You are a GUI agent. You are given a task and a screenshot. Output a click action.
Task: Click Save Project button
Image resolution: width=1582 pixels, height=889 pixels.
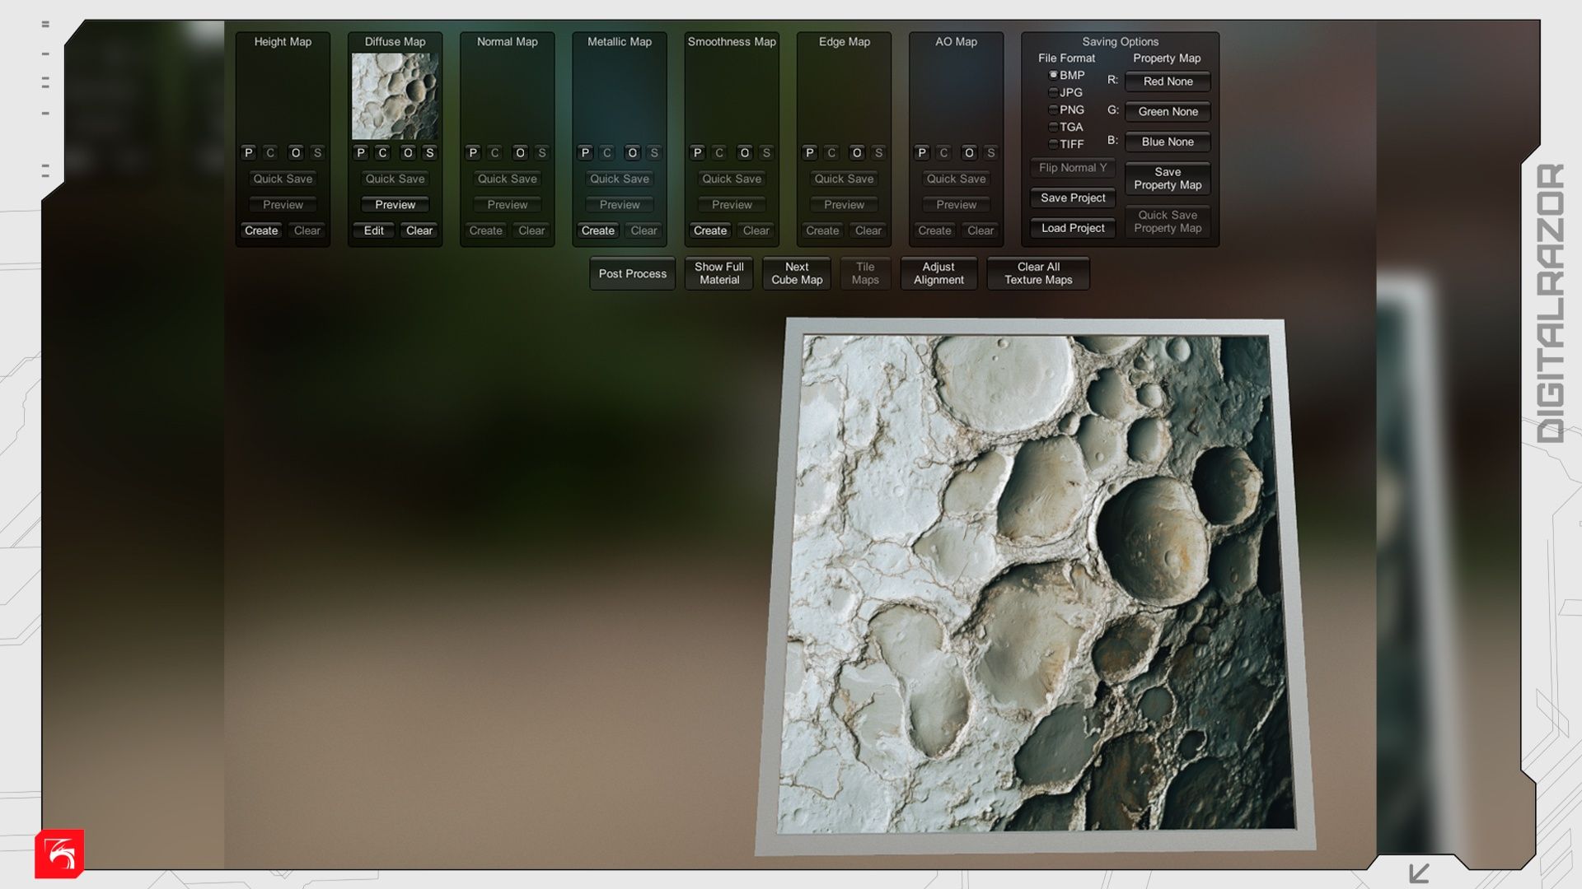click(x=1072, y=198)
